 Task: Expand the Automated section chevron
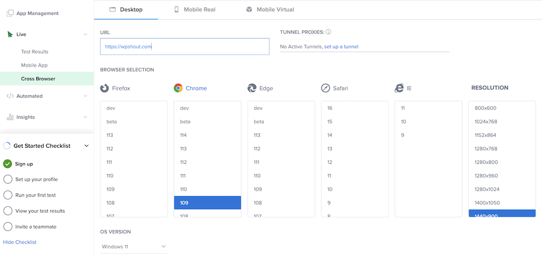tap(86, 96)
